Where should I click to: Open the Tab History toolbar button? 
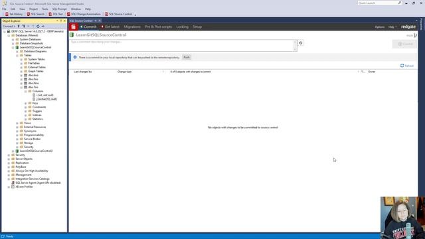coord(14,14)
